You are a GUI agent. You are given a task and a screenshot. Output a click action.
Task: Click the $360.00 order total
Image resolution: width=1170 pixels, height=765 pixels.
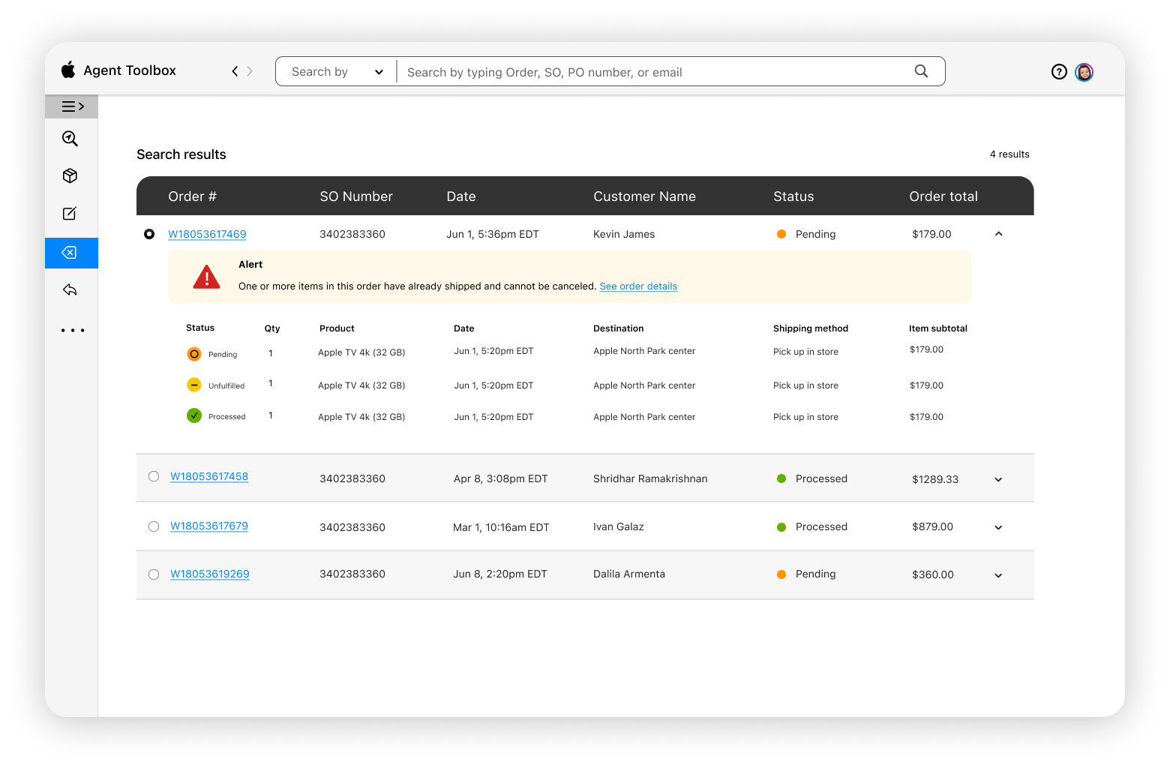tap(933, 574)
